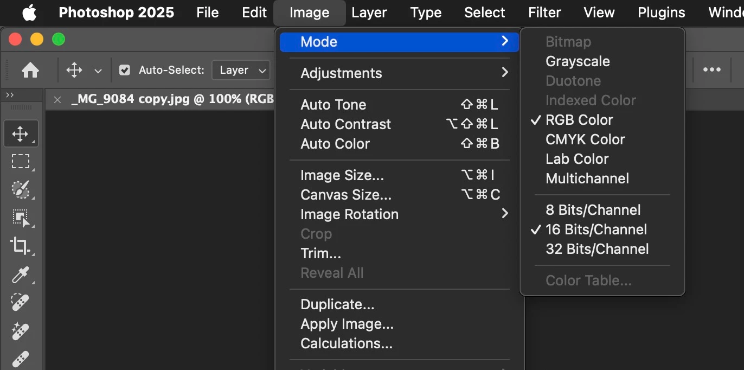Open the highlighted Mode submenu
Screen dimensions: 744x370
(x=399, y=42)
